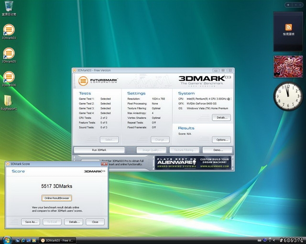Click the Futuremark logo in 3DMark03 window
This screenshot has width=306, height=244.
click(x=98, y=81)
